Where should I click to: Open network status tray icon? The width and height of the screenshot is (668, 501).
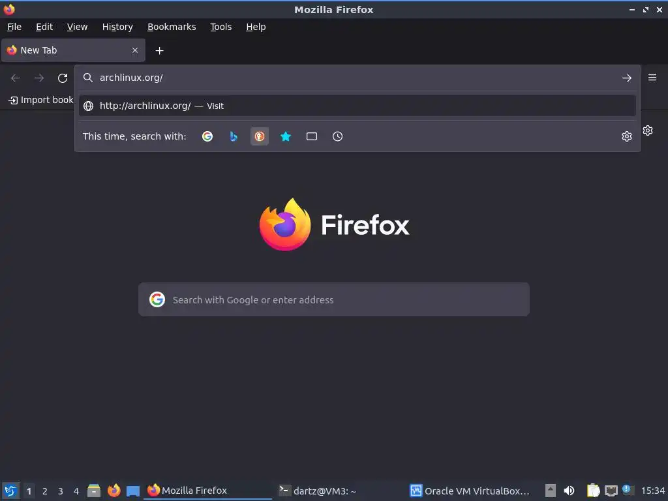point(611,491)
